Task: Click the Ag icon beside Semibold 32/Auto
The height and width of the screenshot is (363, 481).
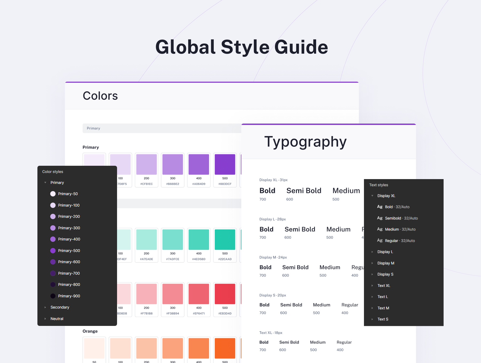Action: 380,218
